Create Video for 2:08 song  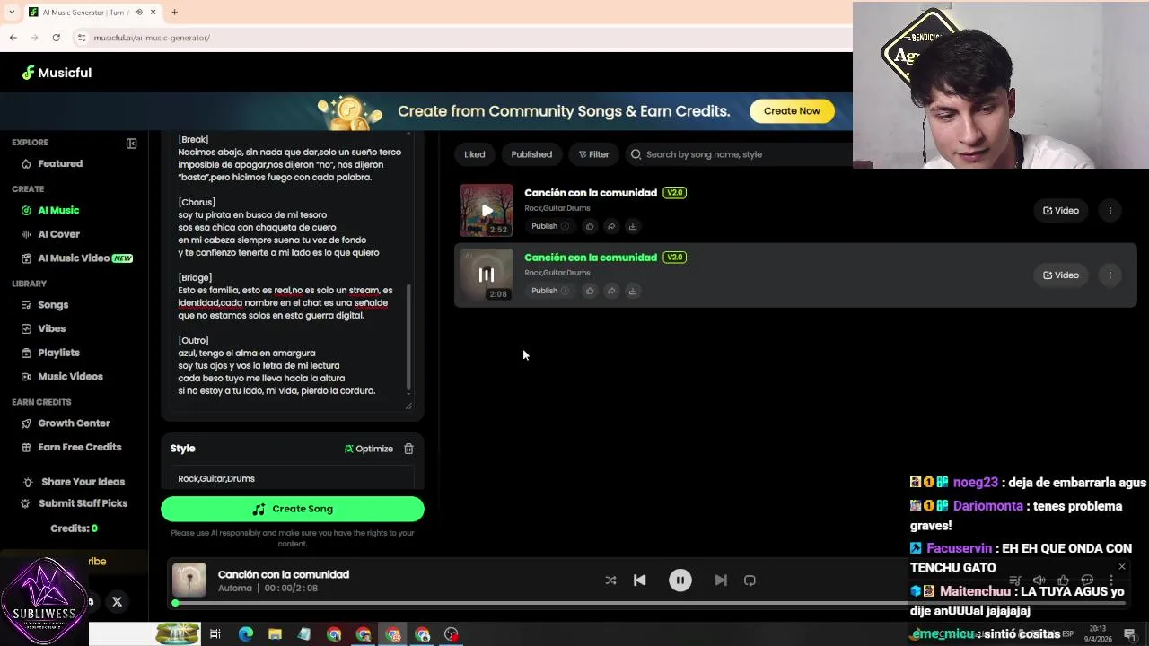pos(1060,275)
